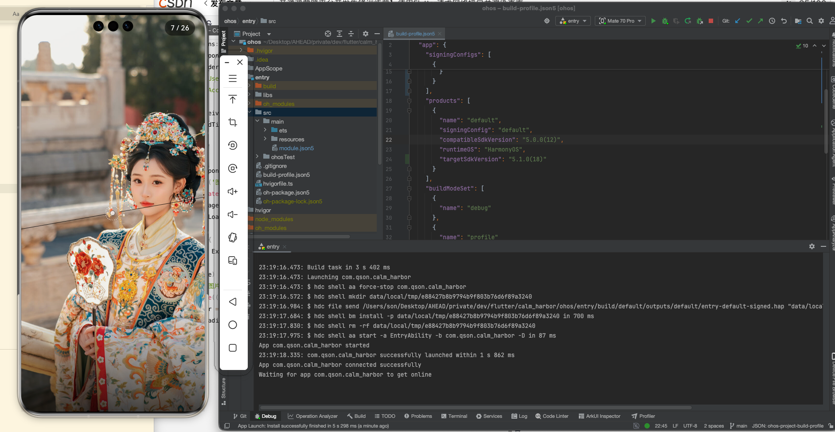Open the Terminal tool window tab
Viewport: 835px width, 432px height.
click(x=454, y=416)
